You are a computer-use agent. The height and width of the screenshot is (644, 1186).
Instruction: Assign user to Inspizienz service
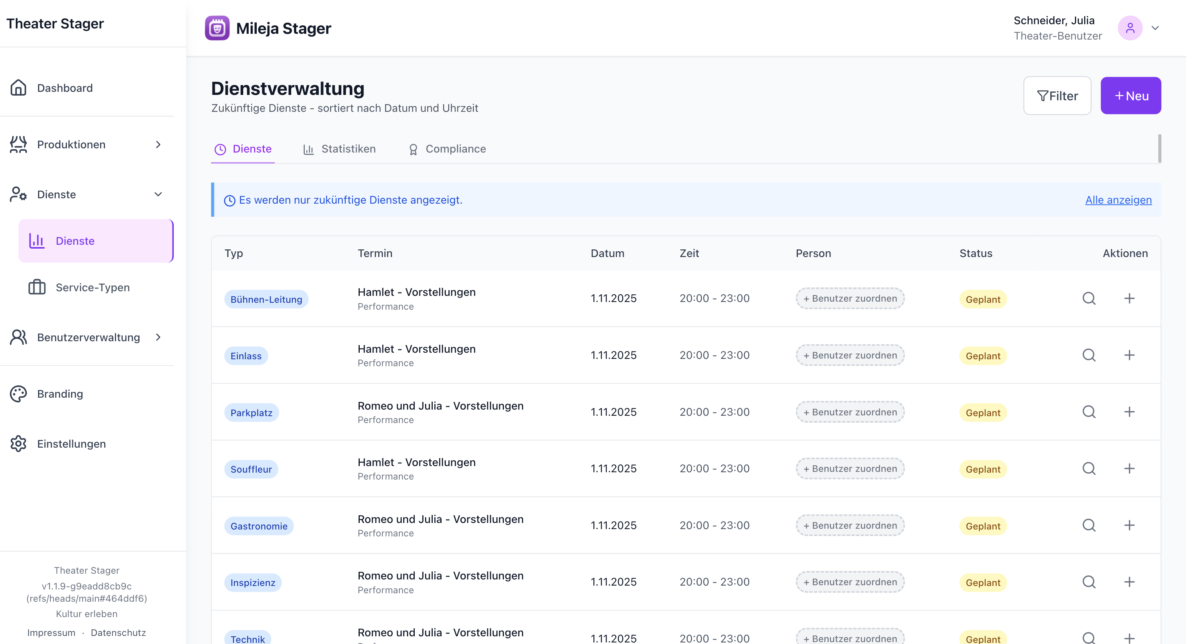850,582
